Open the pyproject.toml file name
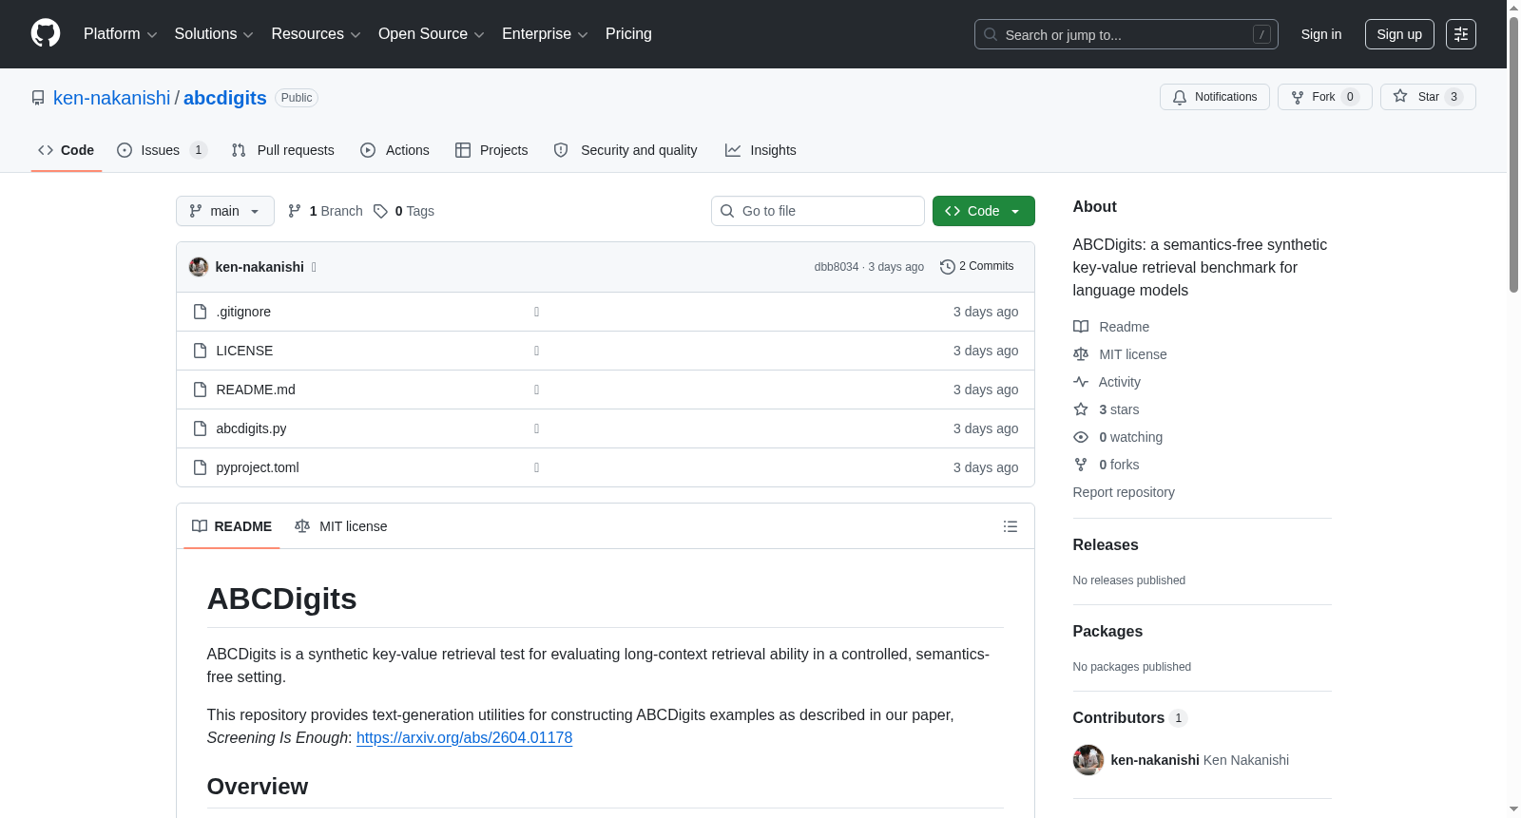Screen dimensions: 1521x818 click(x=258, y=467)
